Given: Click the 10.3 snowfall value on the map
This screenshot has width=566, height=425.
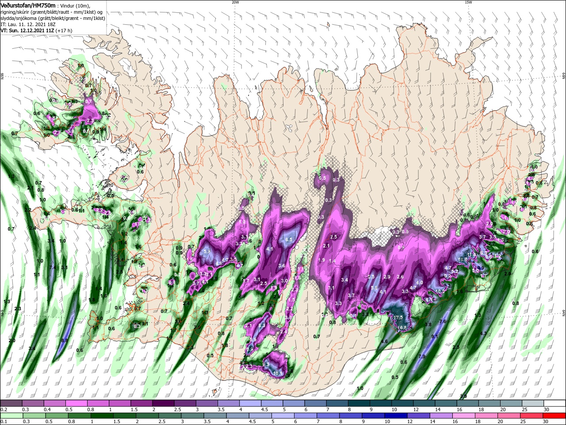Looking at the screenshot, I should [440, 291].
